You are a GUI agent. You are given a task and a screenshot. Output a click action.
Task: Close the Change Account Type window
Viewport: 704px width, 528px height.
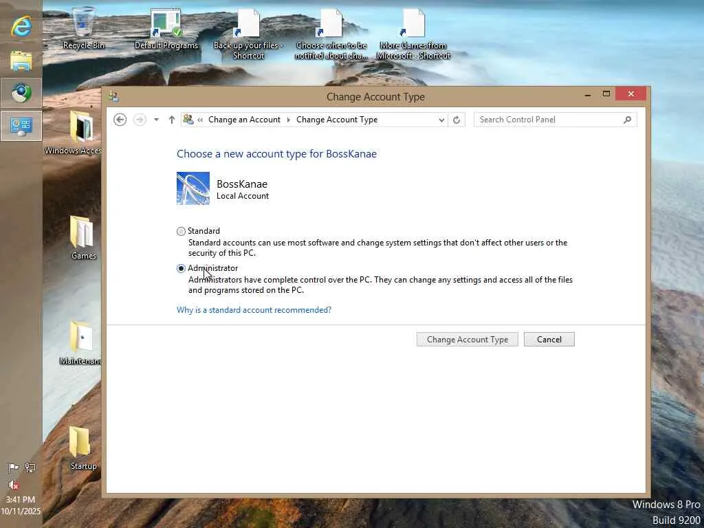click(631, 93)
